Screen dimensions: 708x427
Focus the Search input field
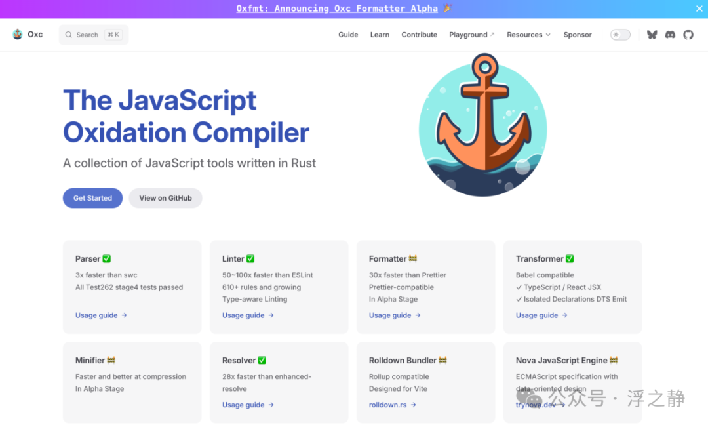[94, 35]
